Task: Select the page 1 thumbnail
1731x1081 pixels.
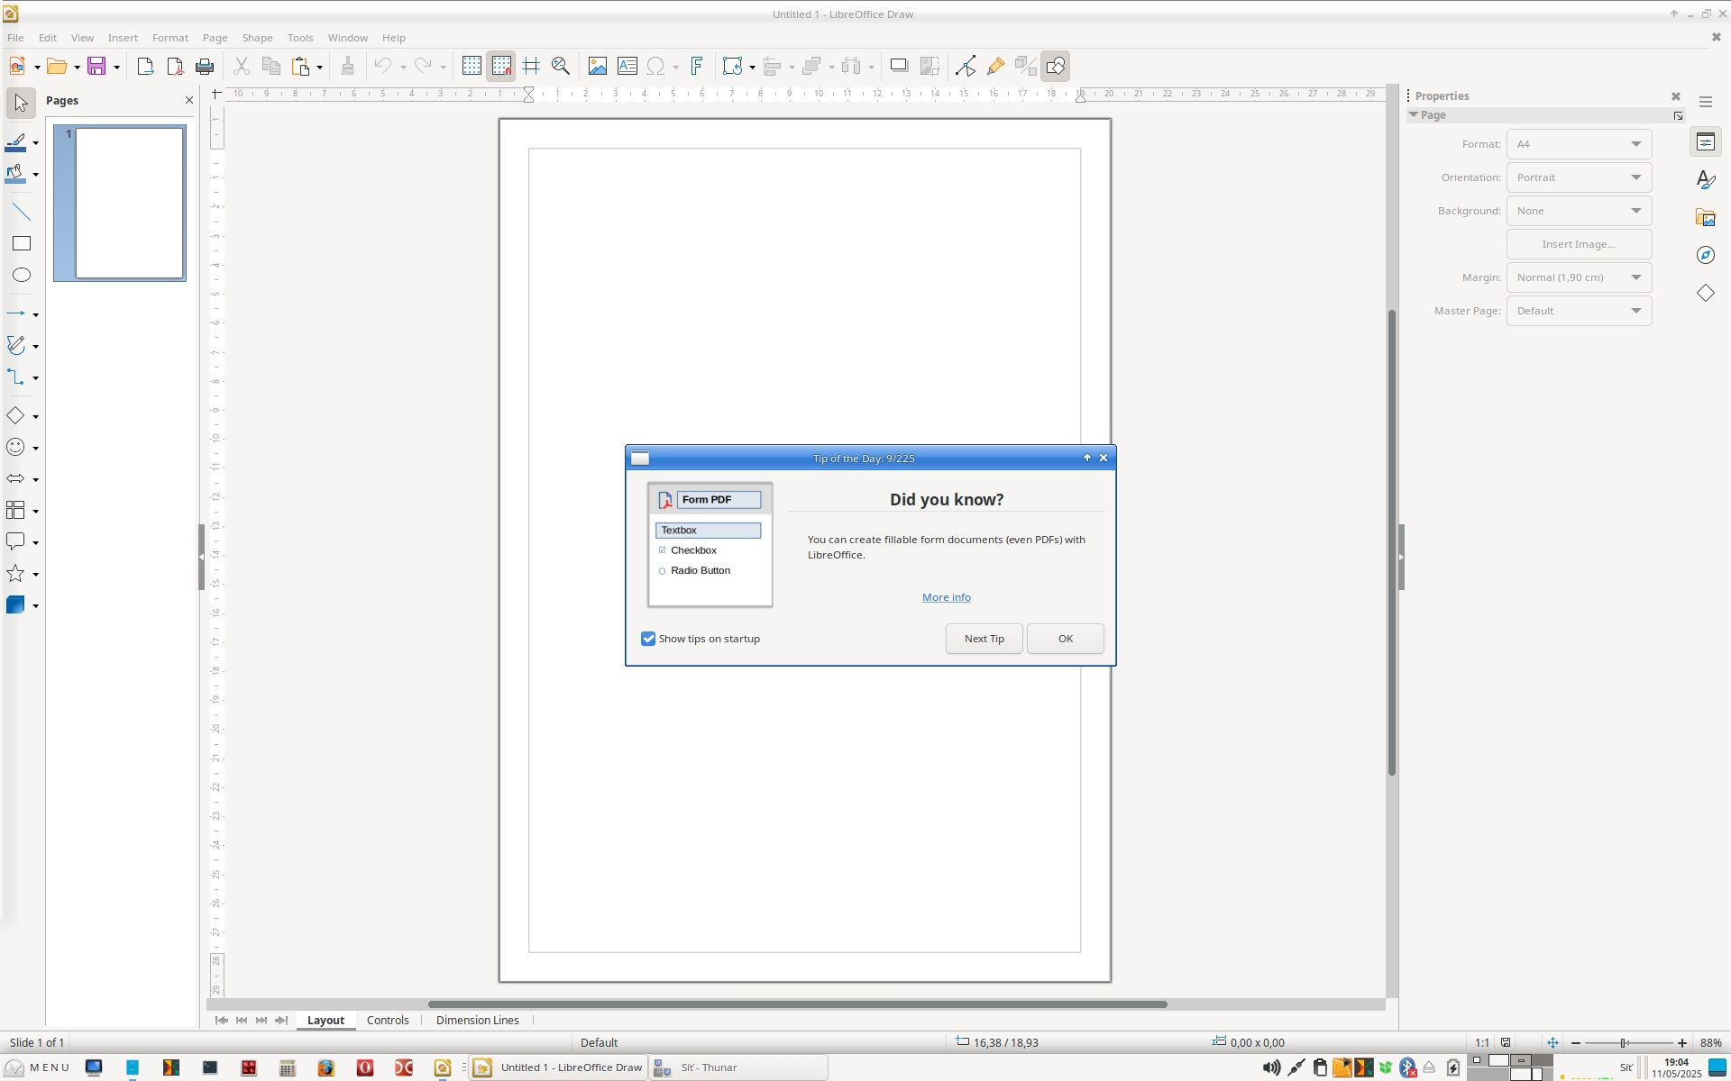Action: point(120,203)
